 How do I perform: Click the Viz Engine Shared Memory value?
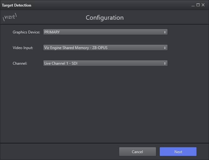76,48
